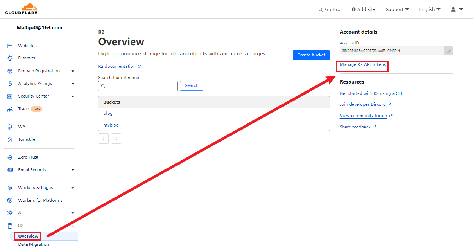Screen dimensions: 473x247
Task: Open the Support dropdown
Action: [x=397, y=9]
